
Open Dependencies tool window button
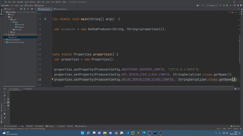81,126
